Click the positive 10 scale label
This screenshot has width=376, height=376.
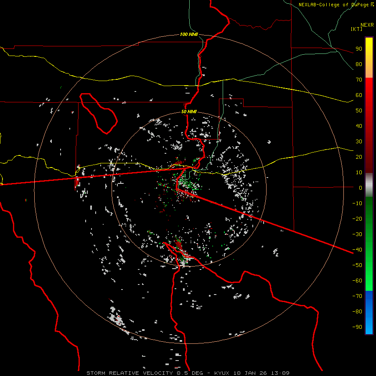coord(359,173)
